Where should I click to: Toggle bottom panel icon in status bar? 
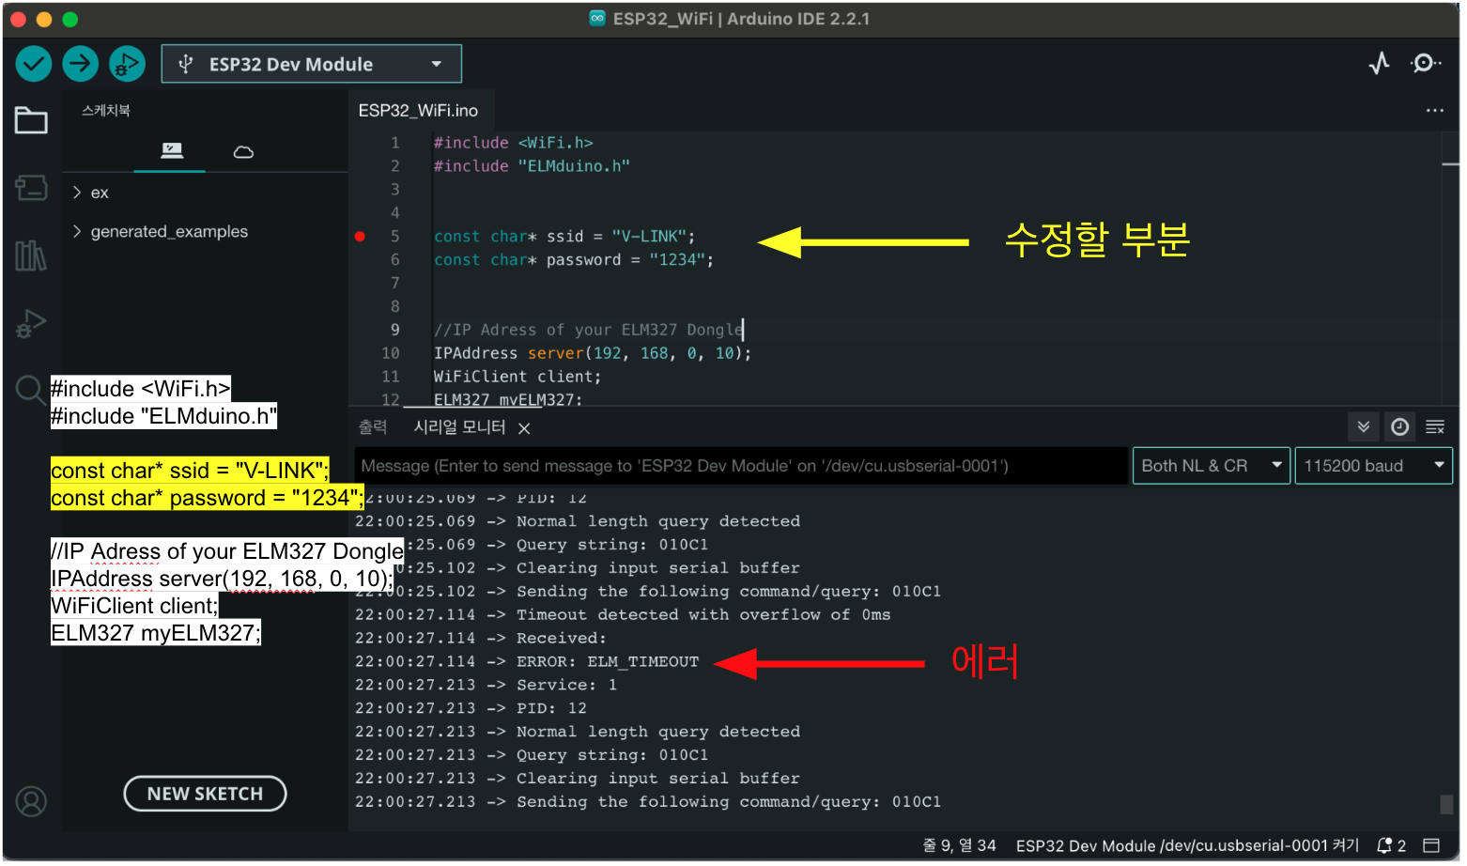1431,845
